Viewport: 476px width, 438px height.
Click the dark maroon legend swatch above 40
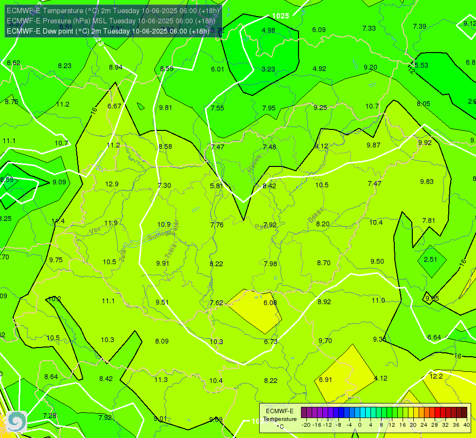click(464, 413)
